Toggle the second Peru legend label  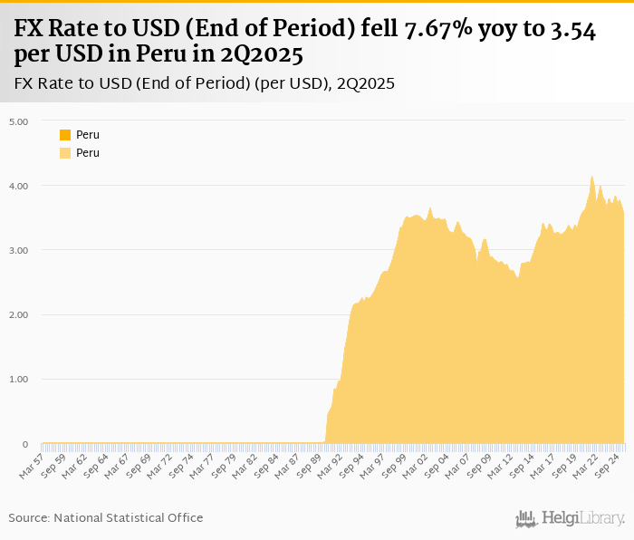[88, 153]
